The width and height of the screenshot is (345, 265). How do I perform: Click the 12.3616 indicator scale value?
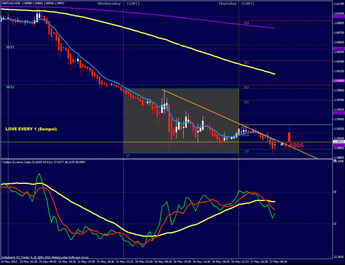coord(339,257)
